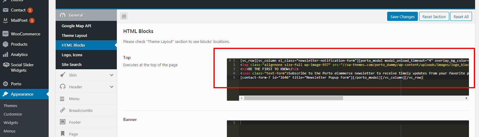Open Theme Layout settings
The image size is (479, 137).
pos(86,35)
